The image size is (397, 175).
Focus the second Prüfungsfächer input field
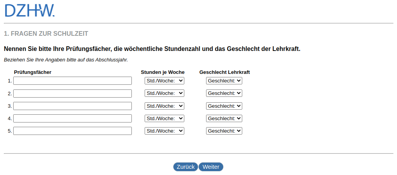click(72, 93)
